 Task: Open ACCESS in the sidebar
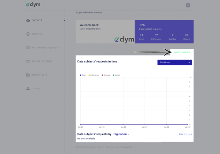pos(35,88)
